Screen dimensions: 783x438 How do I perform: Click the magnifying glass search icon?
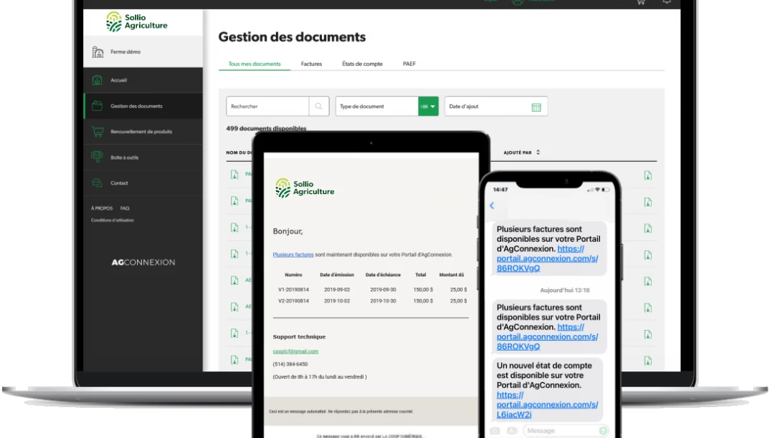[318, 106]
